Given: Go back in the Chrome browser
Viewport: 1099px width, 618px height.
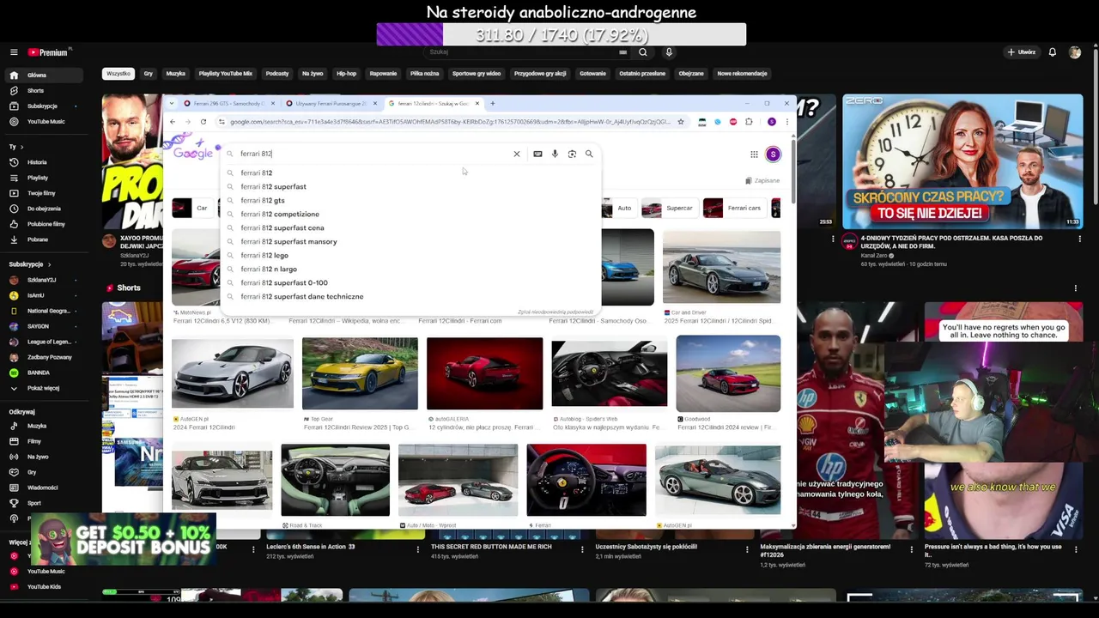Looking at the screenshot, I should coord(172,122).
